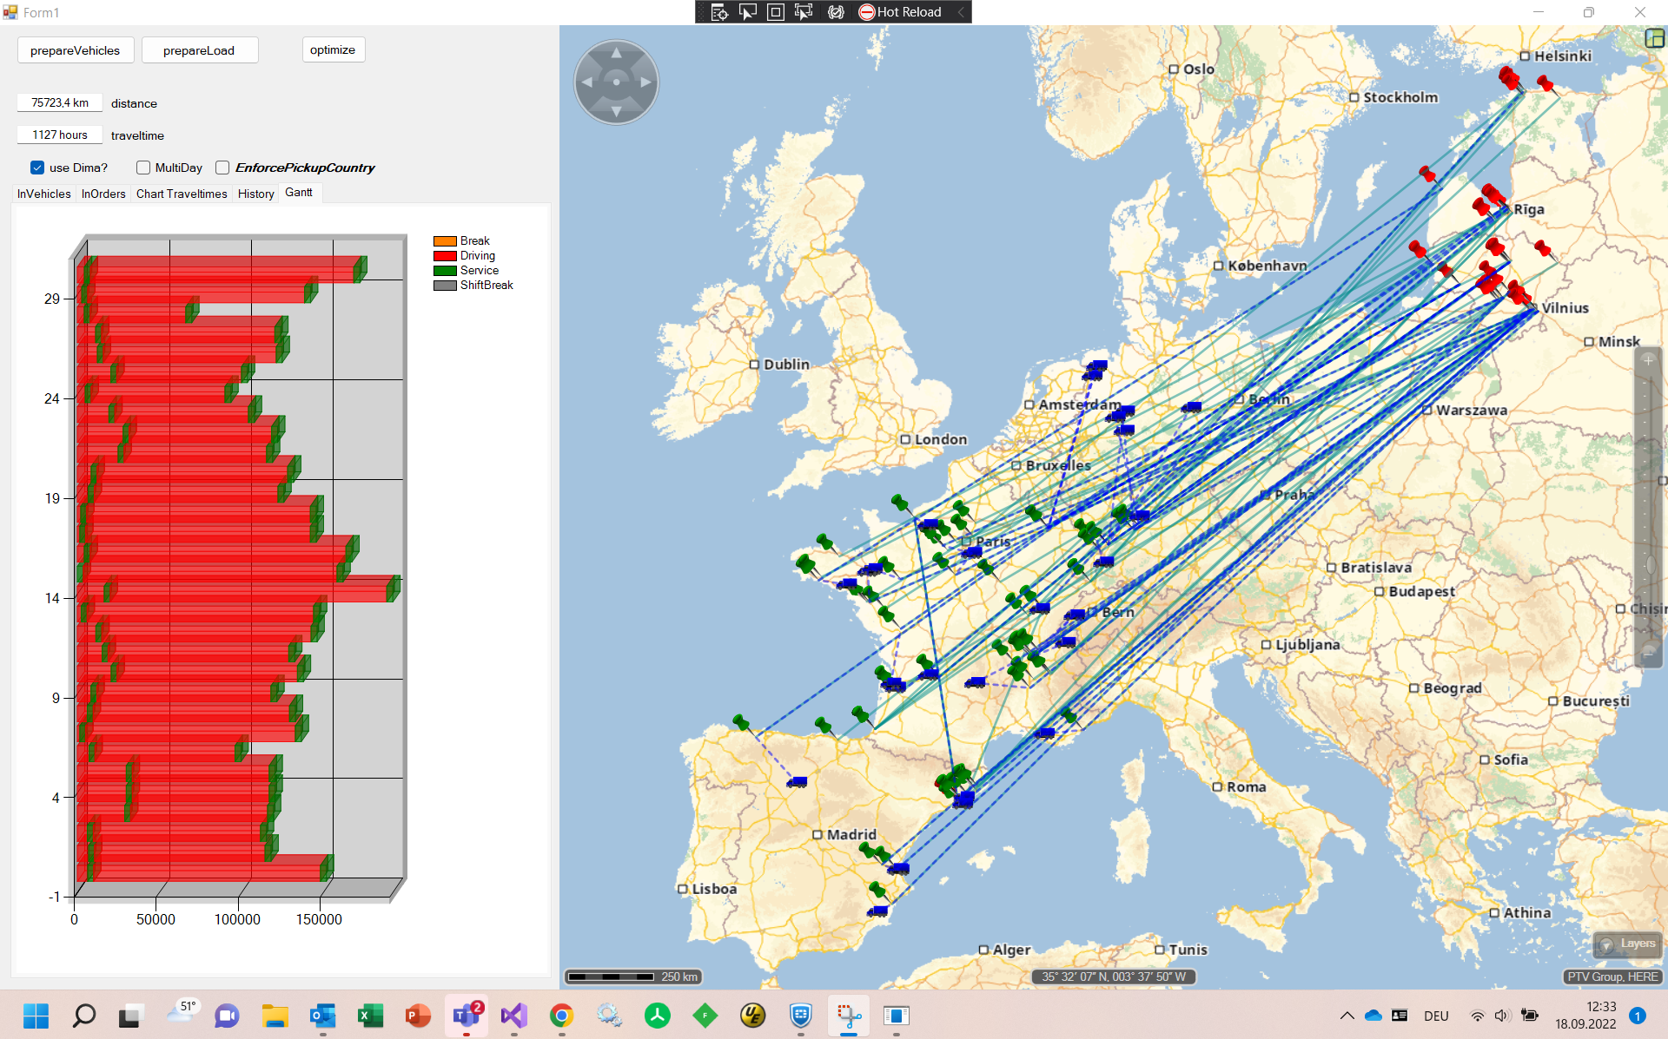Pan map up with navigation arrow

click(616, 54)
